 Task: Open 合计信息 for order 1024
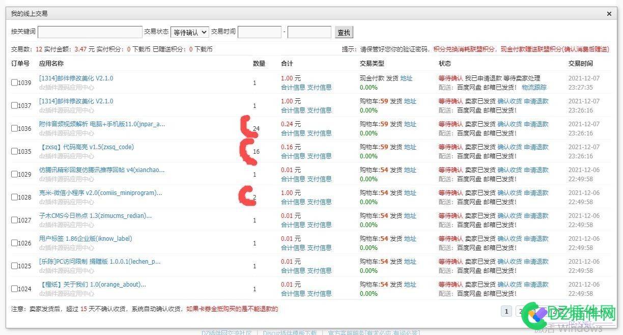click(293, 294)
